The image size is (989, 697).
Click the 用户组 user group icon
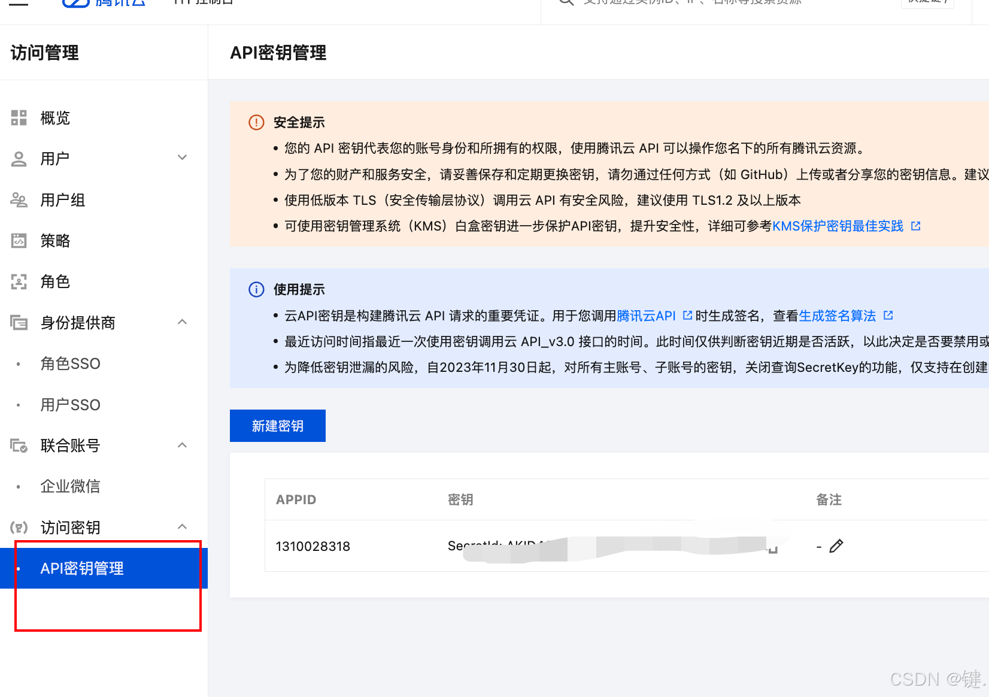tap(19, 199)
